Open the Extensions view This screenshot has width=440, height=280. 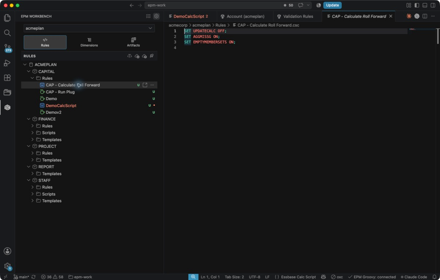tap(7, 78)
